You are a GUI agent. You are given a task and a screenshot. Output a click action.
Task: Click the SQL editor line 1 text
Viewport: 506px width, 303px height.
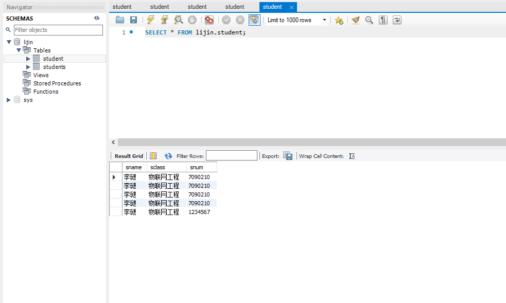[195, 32]
